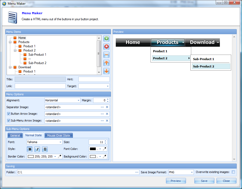
Task: Switch to the General tab
Action: point(15,135)
